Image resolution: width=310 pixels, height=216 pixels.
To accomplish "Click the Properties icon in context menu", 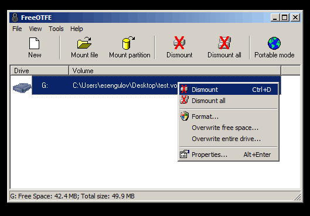I will 185,154.
